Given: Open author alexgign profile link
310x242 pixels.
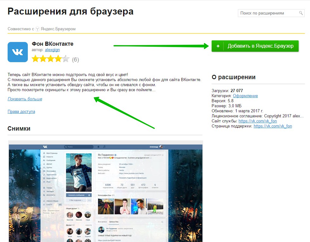Looking at the screenshot, I should (52, 50).
